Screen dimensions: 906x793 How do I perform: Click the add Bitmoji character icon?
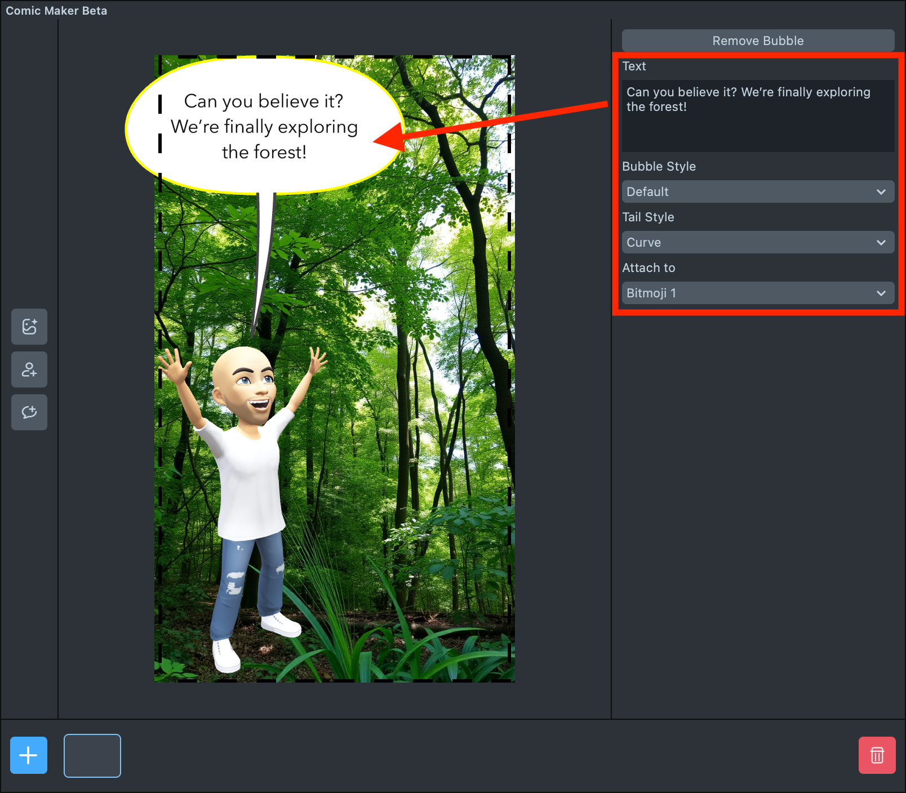[29, 369]
